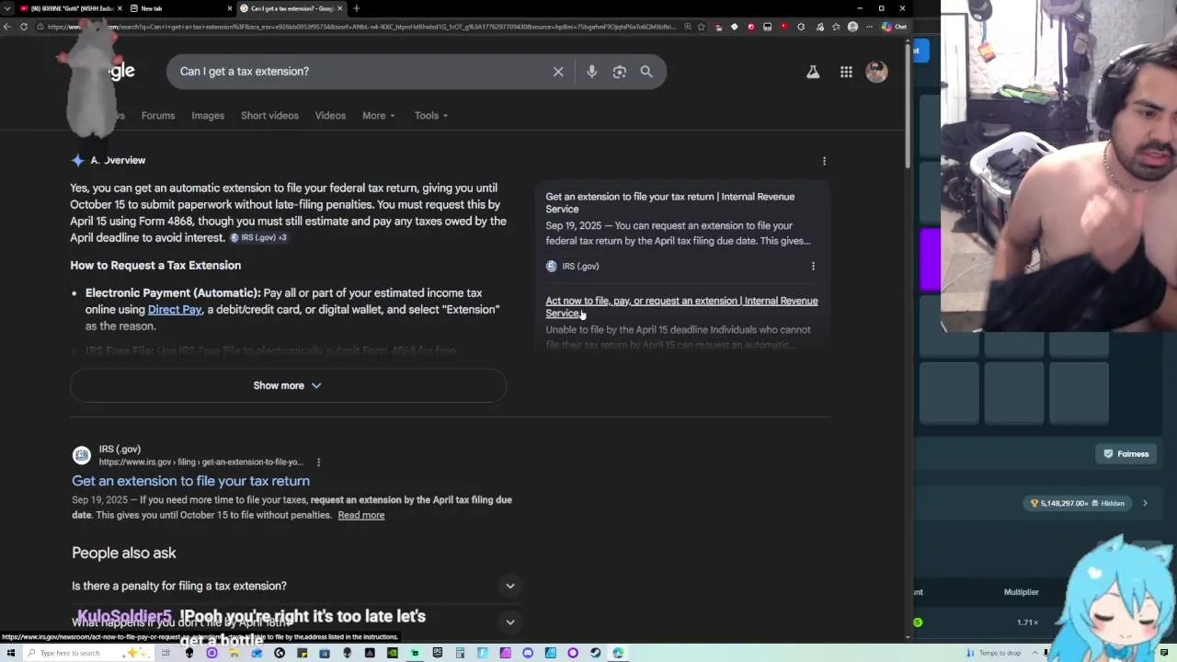Image resolution: width=1177 pixels, height=662 pixels.
Task: Show more of the AI Overview
Action: coord(288,385)
